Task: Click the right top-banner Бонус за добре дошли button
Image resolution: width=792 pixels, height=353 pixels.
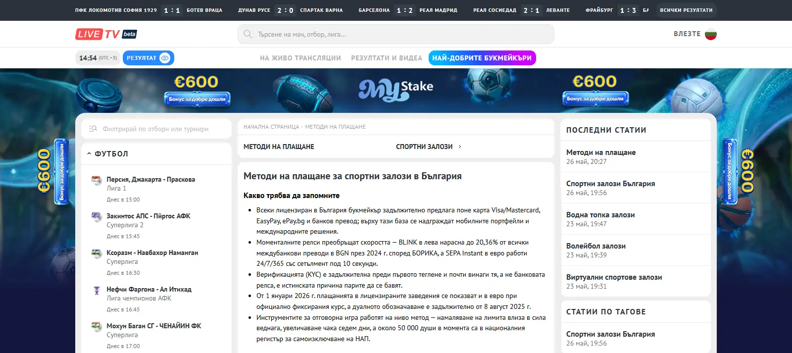Action: [x=595, y=99]
